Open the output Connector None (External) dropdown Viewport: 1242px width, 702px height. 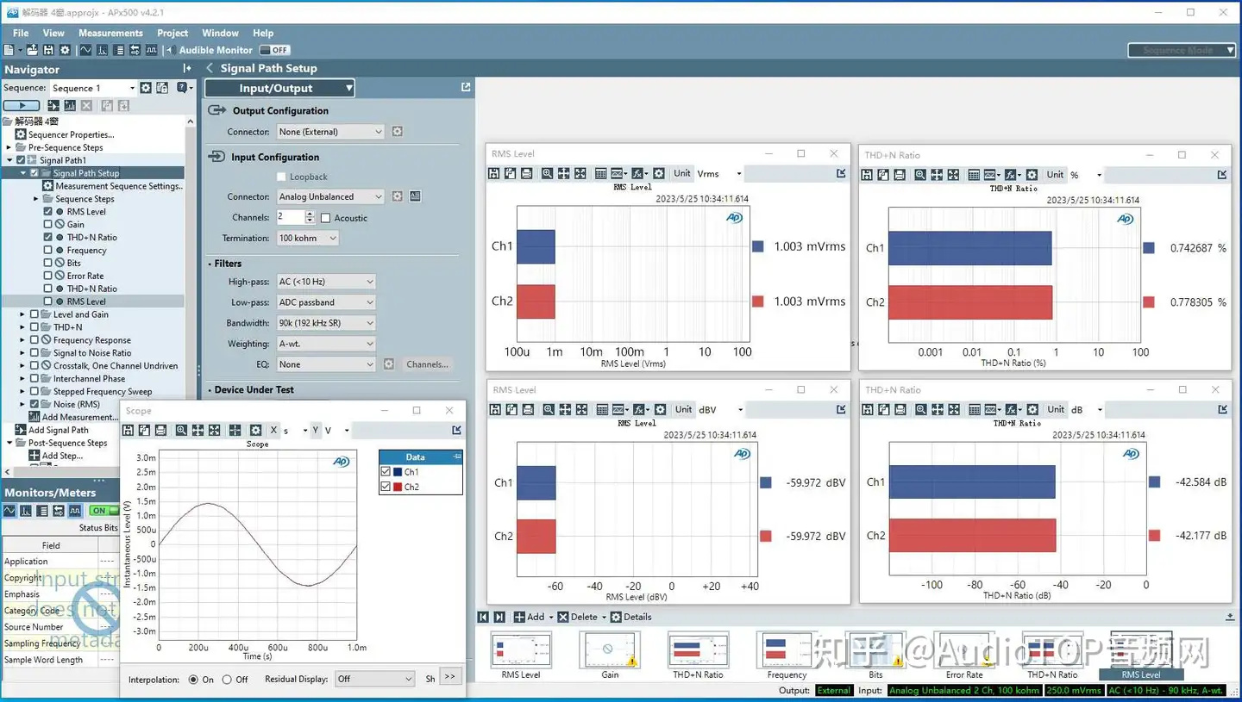pos(330,132)
